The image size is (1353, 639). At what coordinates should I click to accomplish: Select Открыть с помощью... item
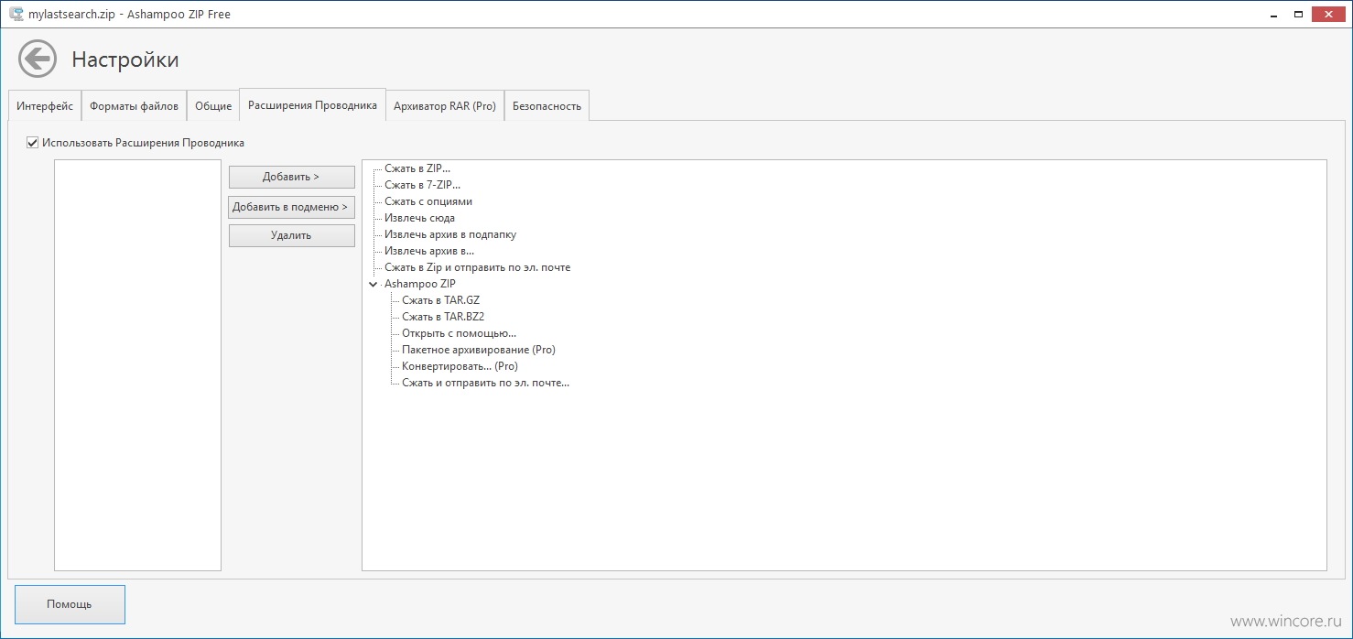(x=459, y=333)
